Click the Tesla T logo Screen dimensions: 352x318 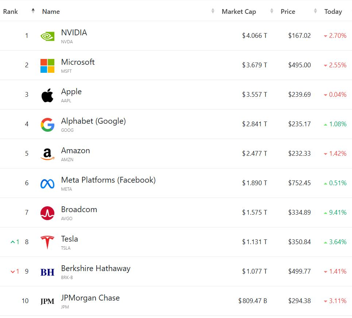coord(47,242)
